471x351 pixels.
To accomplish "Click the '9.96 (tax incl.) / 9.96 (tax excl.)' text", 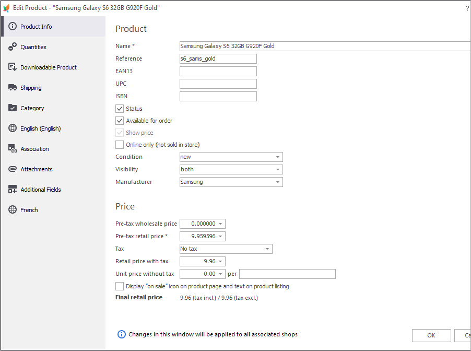I will pos(219,298).
